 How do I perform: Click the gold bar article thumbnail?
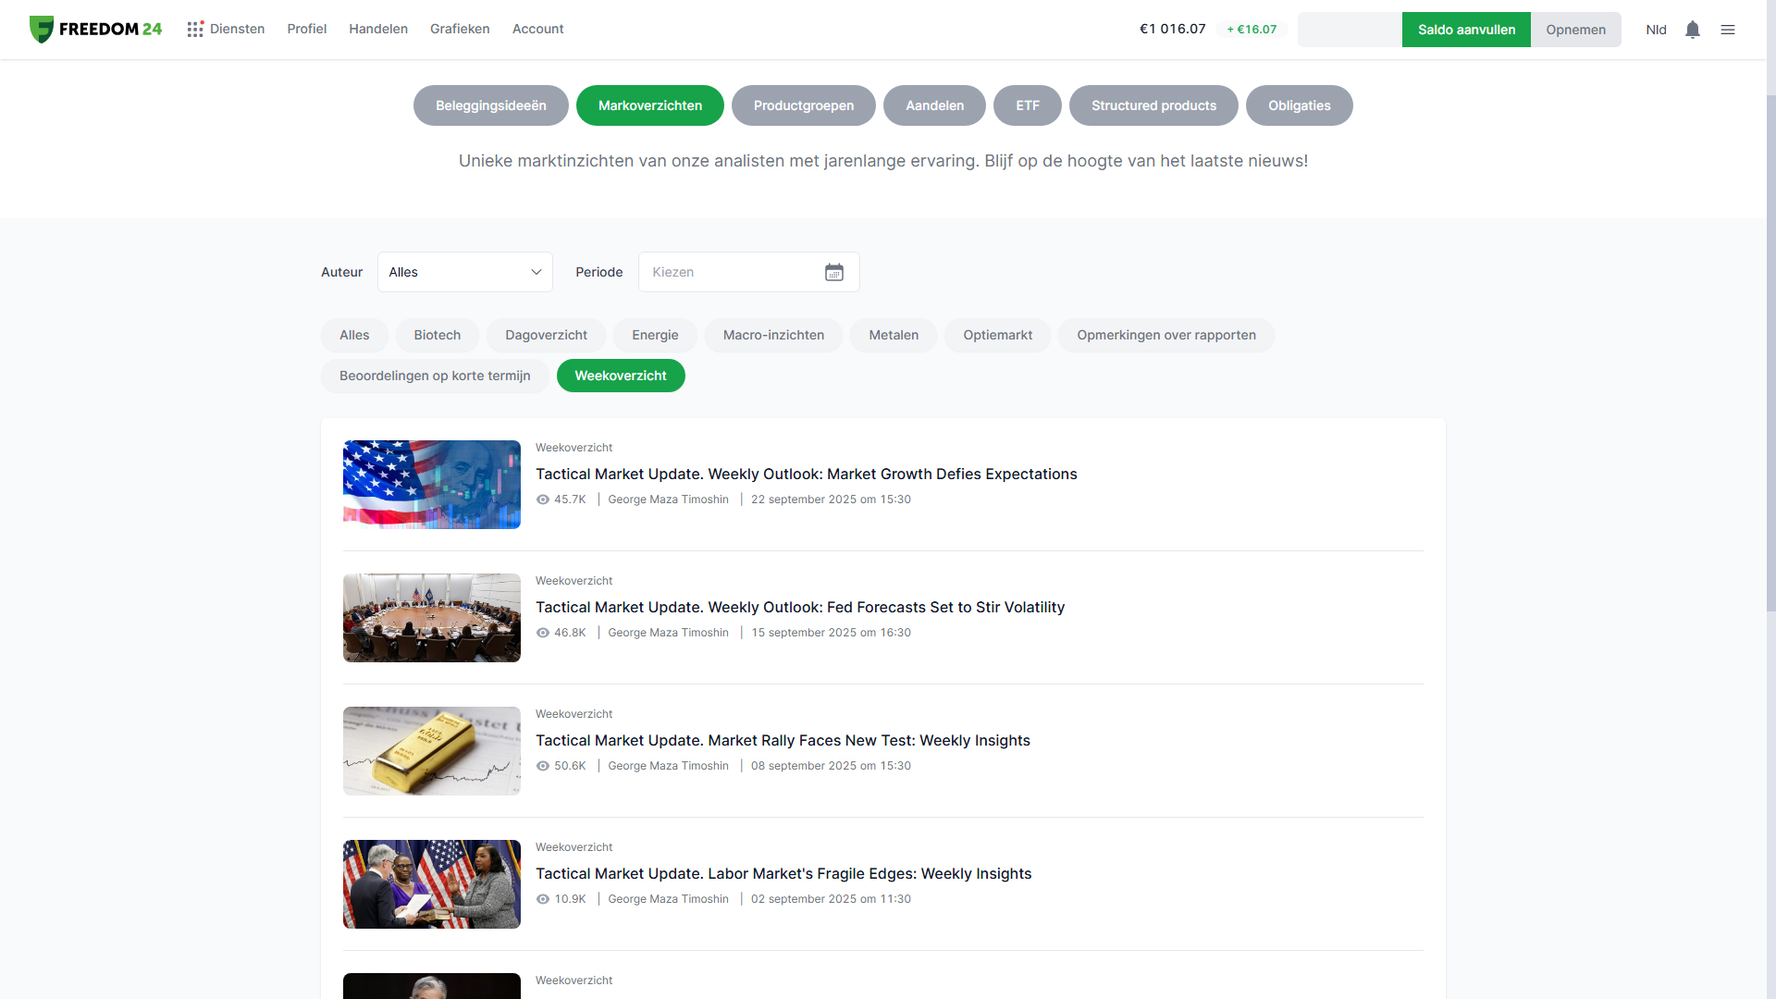pyautogui.click(x=431, y=751)
